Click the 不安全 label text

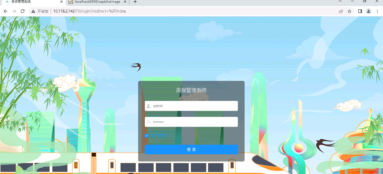[43, 11]
